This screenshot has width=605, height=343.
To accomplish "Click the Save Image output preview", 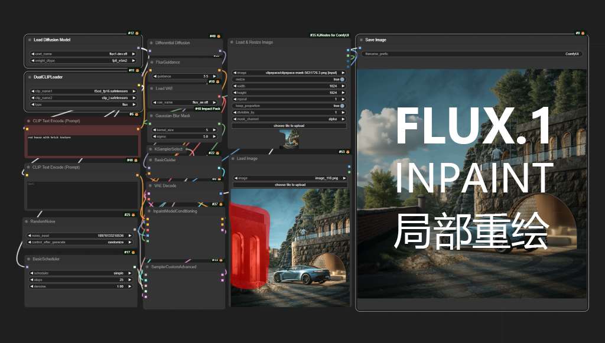I will [472, 184].
